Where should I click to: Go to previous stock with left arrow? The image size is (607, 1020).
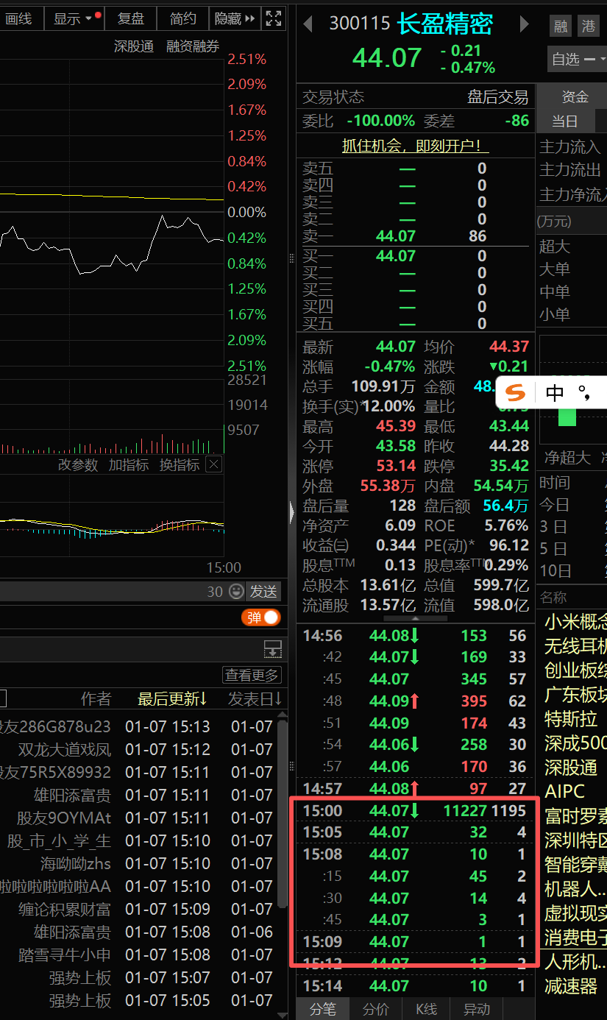[308, 24]
